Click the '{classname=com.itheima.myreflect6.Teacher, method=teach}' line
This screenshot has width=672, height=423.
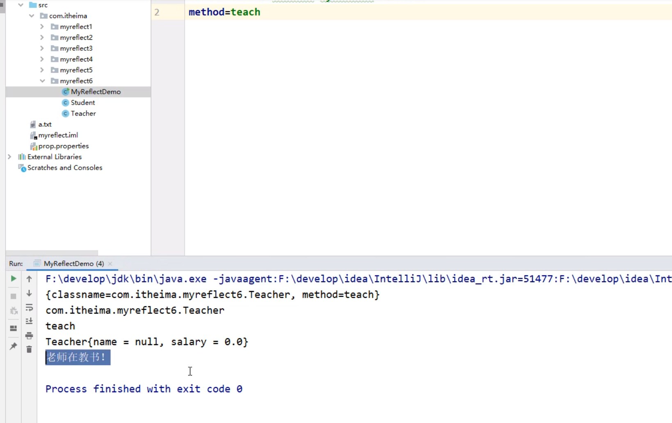213,295
